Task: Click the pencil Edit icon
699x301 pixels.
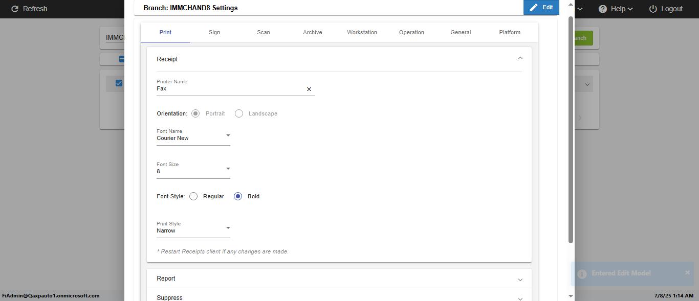Action: [534, 8]
